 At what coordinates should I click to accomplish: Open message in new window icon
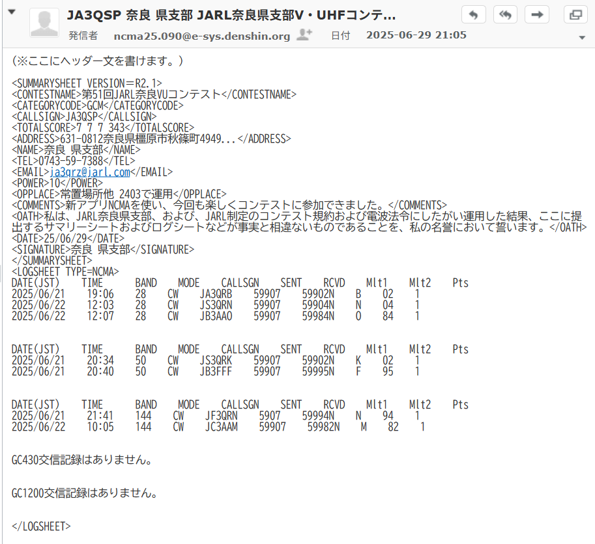click(575, 15)
